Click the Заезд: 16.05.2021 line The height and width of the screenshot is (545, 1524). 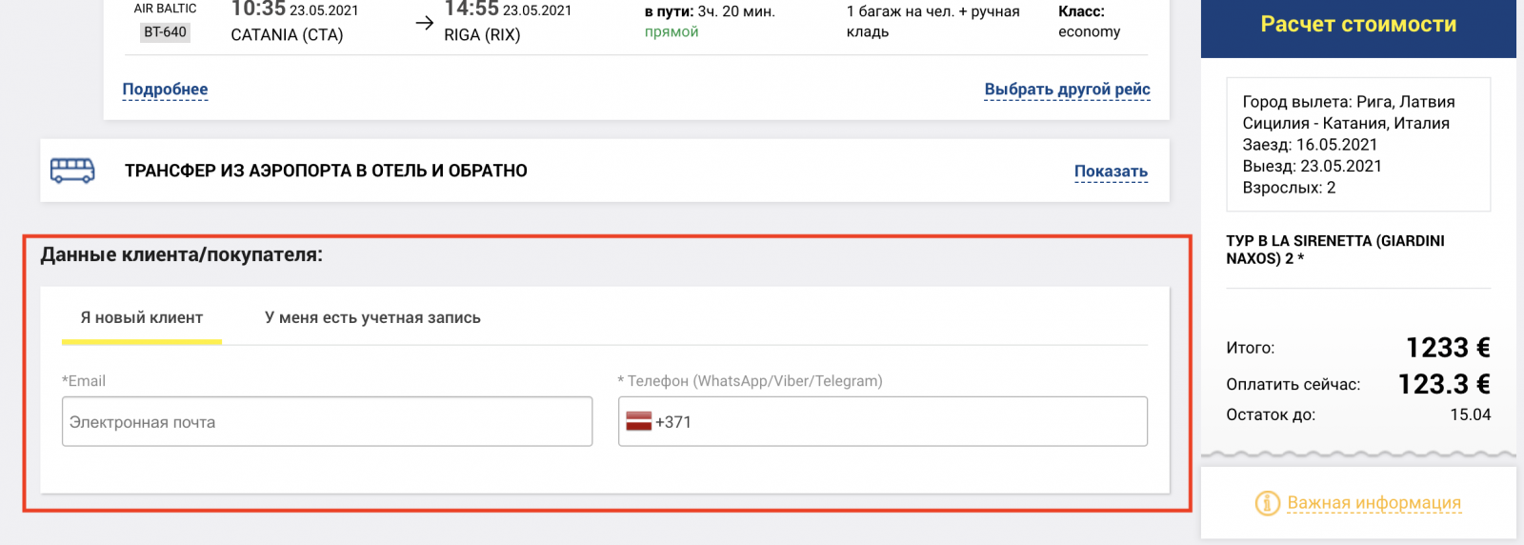[x=1310, y=145]
